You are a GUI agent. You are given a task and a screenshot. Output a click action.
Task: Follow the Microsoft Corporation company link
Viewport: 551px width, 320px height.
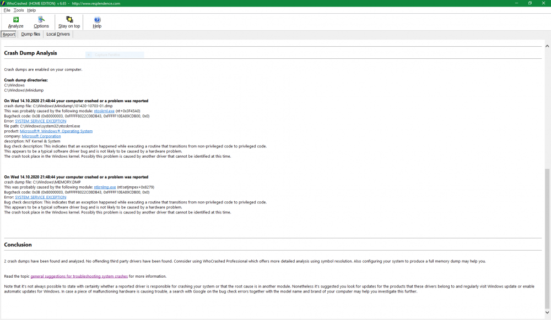(x=41, y=136)
